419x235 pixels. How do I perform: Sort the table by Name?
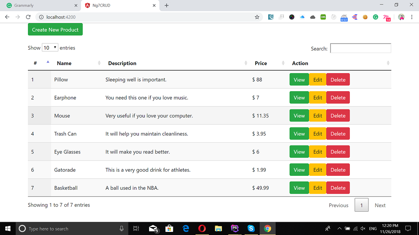point(99,63)
